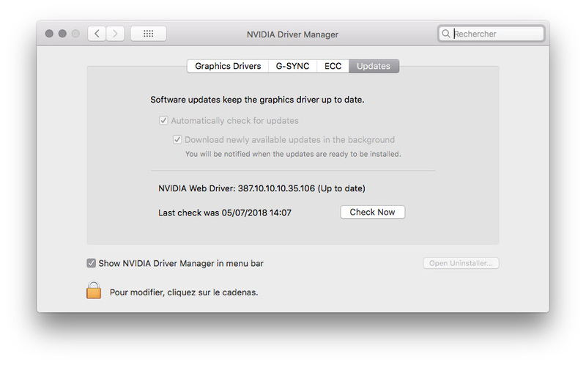Image resolution: width=586 pixels, height=365 pixels.
Task: Click 'Pour modifier, cliquez sur le cadenas' text
Action: pos(184,292)
